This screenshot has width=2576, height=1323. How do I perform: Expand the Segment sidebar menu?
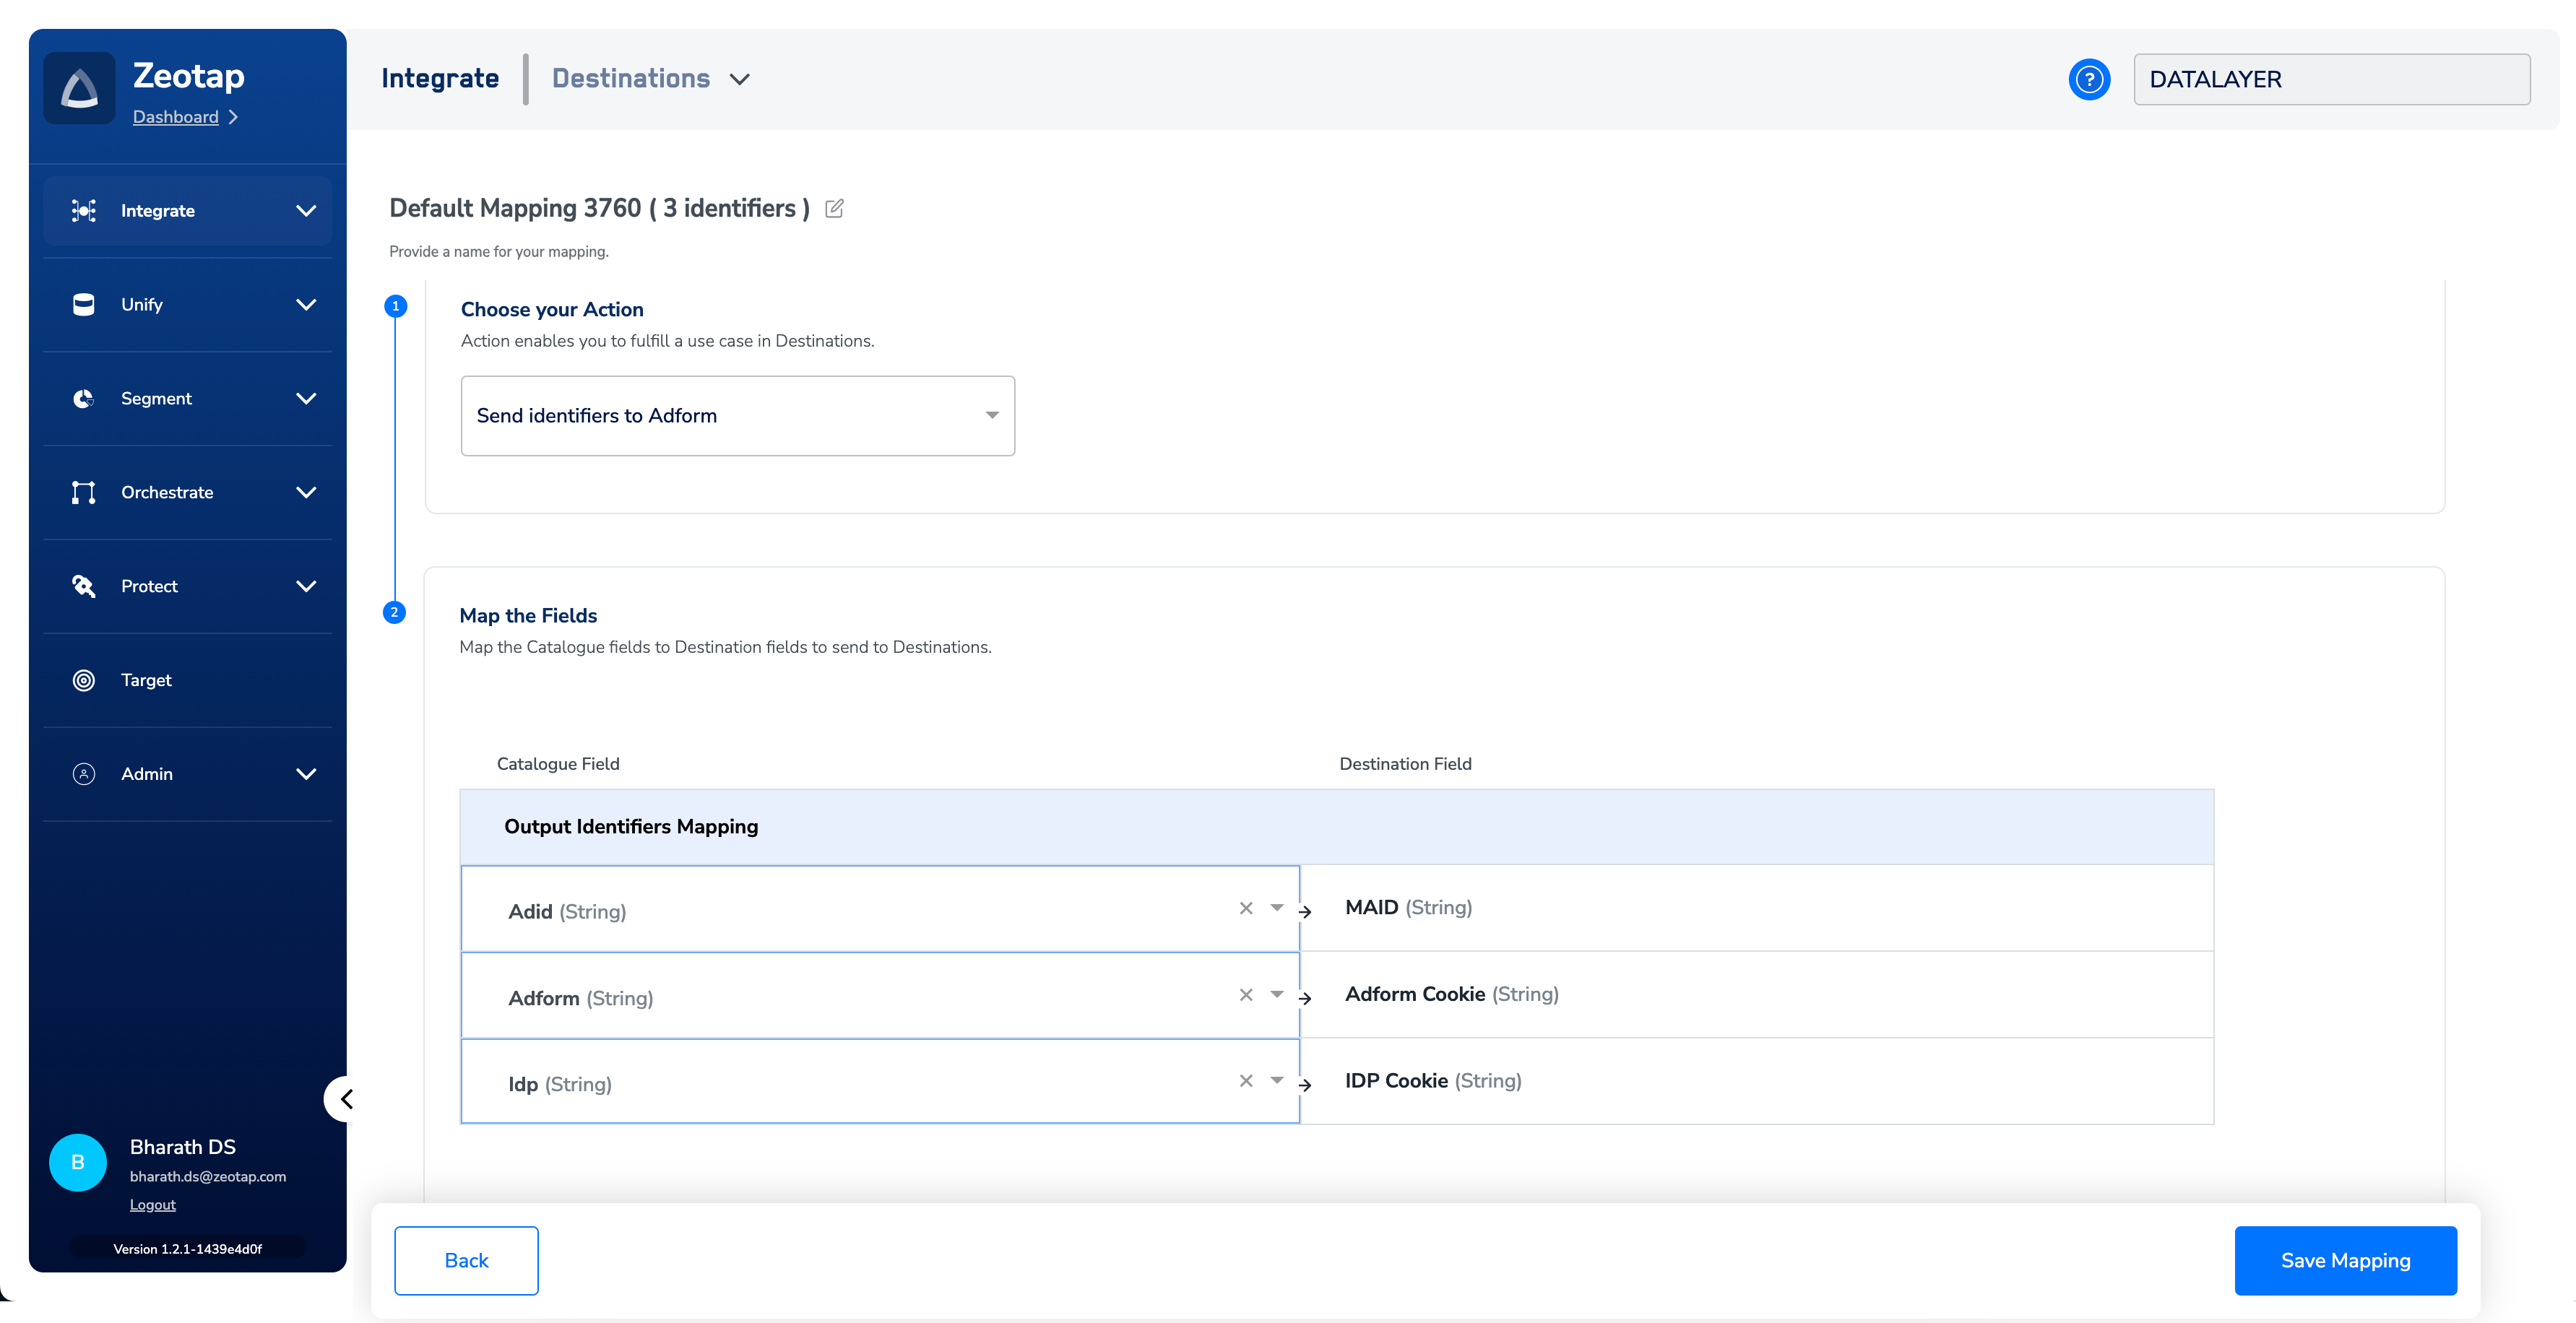(x=306, y=398)
